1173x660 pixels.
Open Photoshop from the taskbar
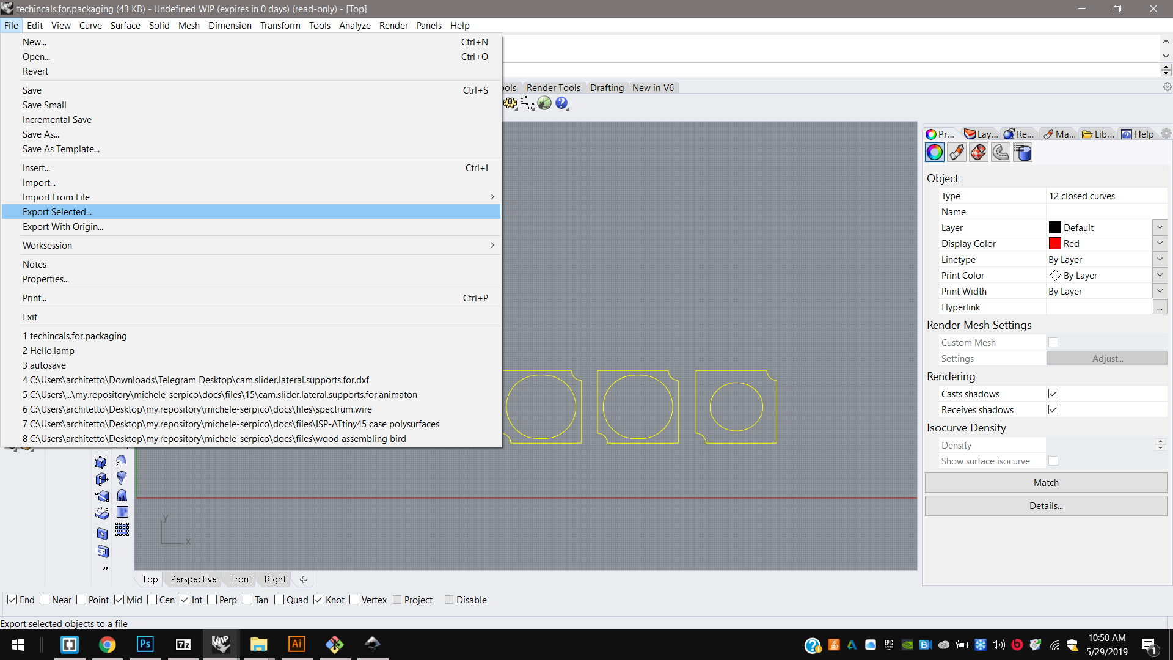tap(145, 644)
